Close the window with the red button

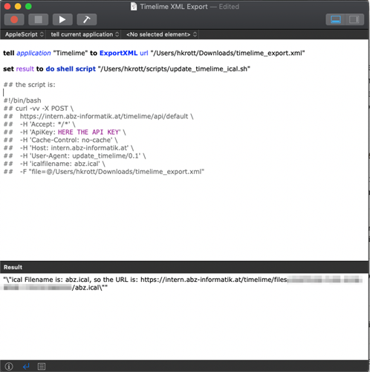7,7
